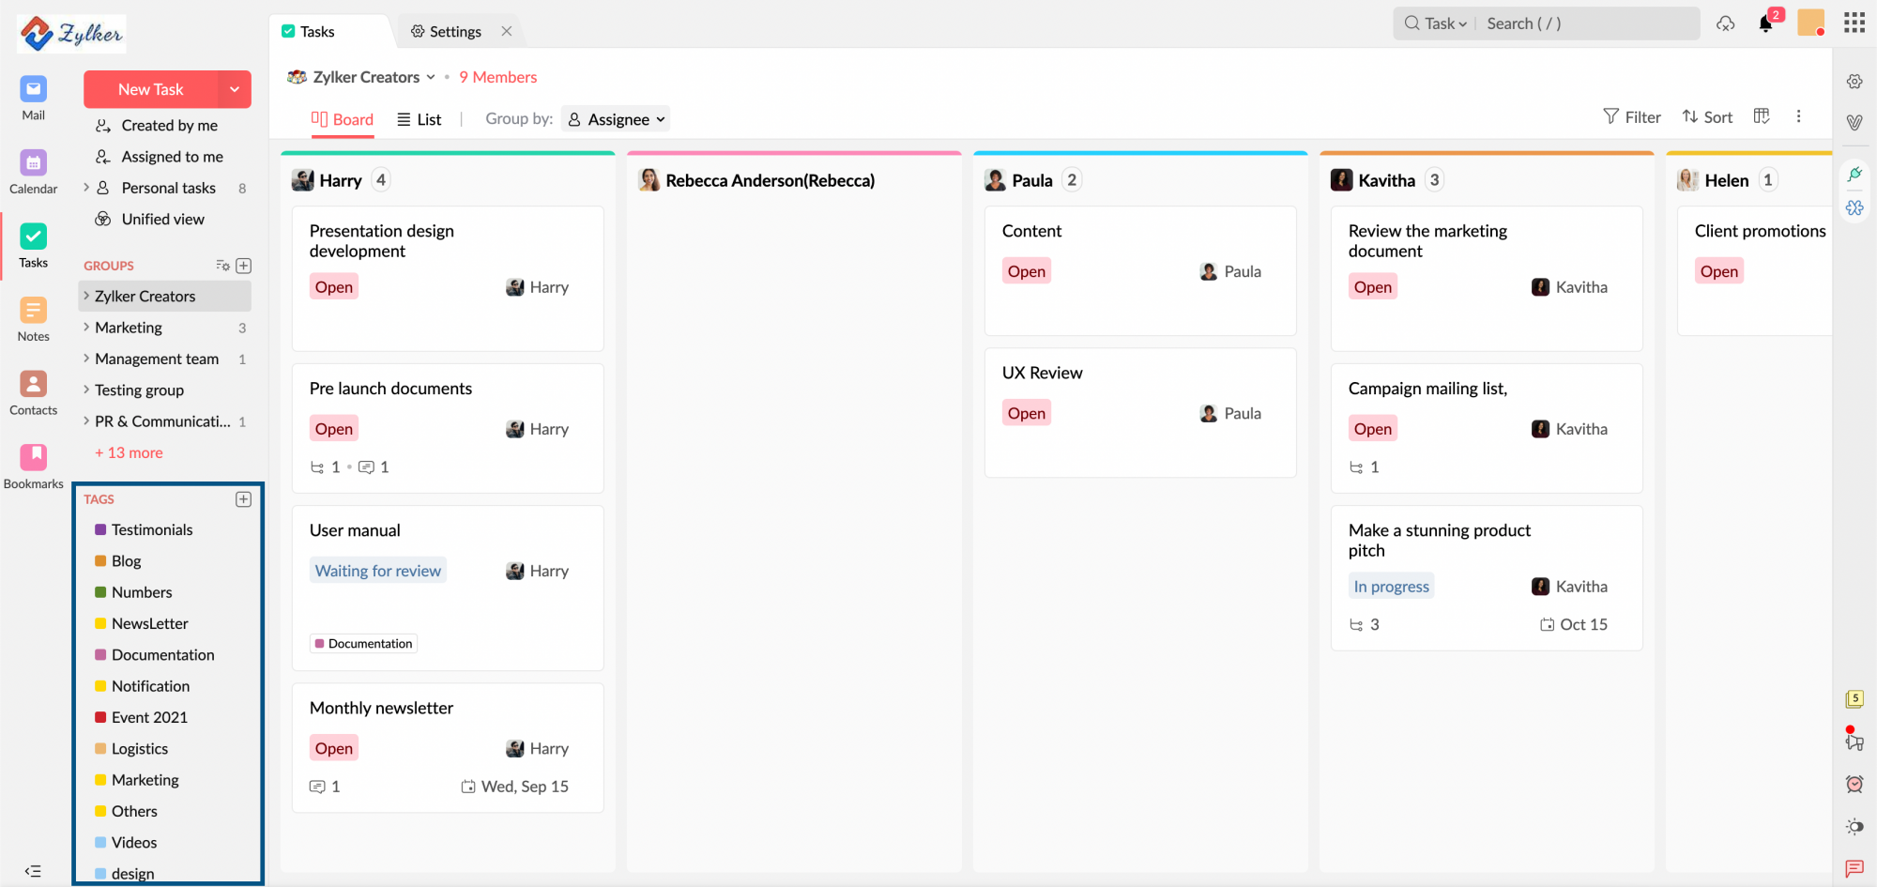The width and height of the screenshot is (1877, 887).
Task: Open reminders alarm clock icon
Action: [x=1854, y=784]
